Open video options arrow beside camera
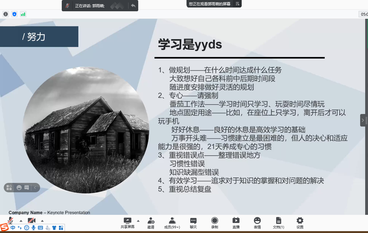 (x=42, y=220)
